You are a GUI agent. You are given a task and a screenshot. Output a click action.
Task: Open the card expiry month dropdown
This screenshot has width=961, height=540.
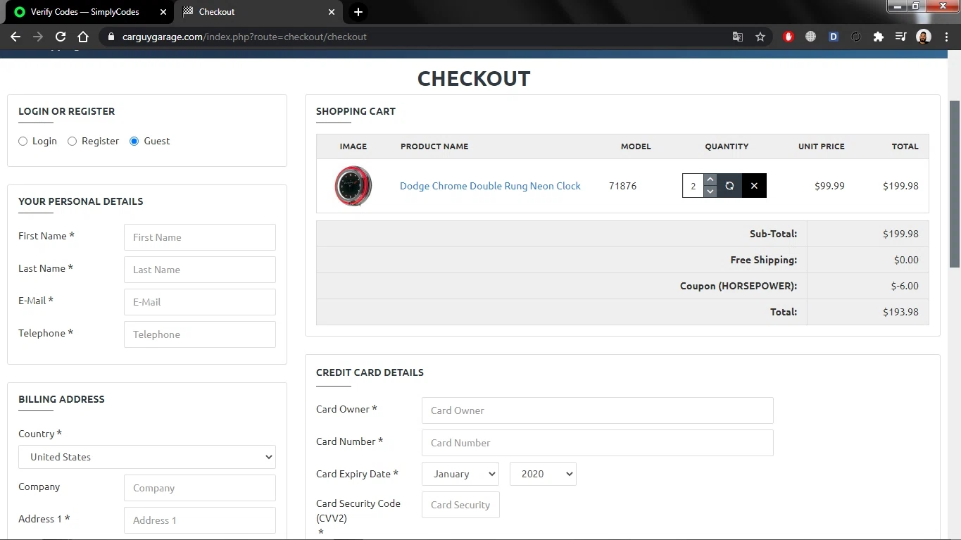click(x=460, y=474)
